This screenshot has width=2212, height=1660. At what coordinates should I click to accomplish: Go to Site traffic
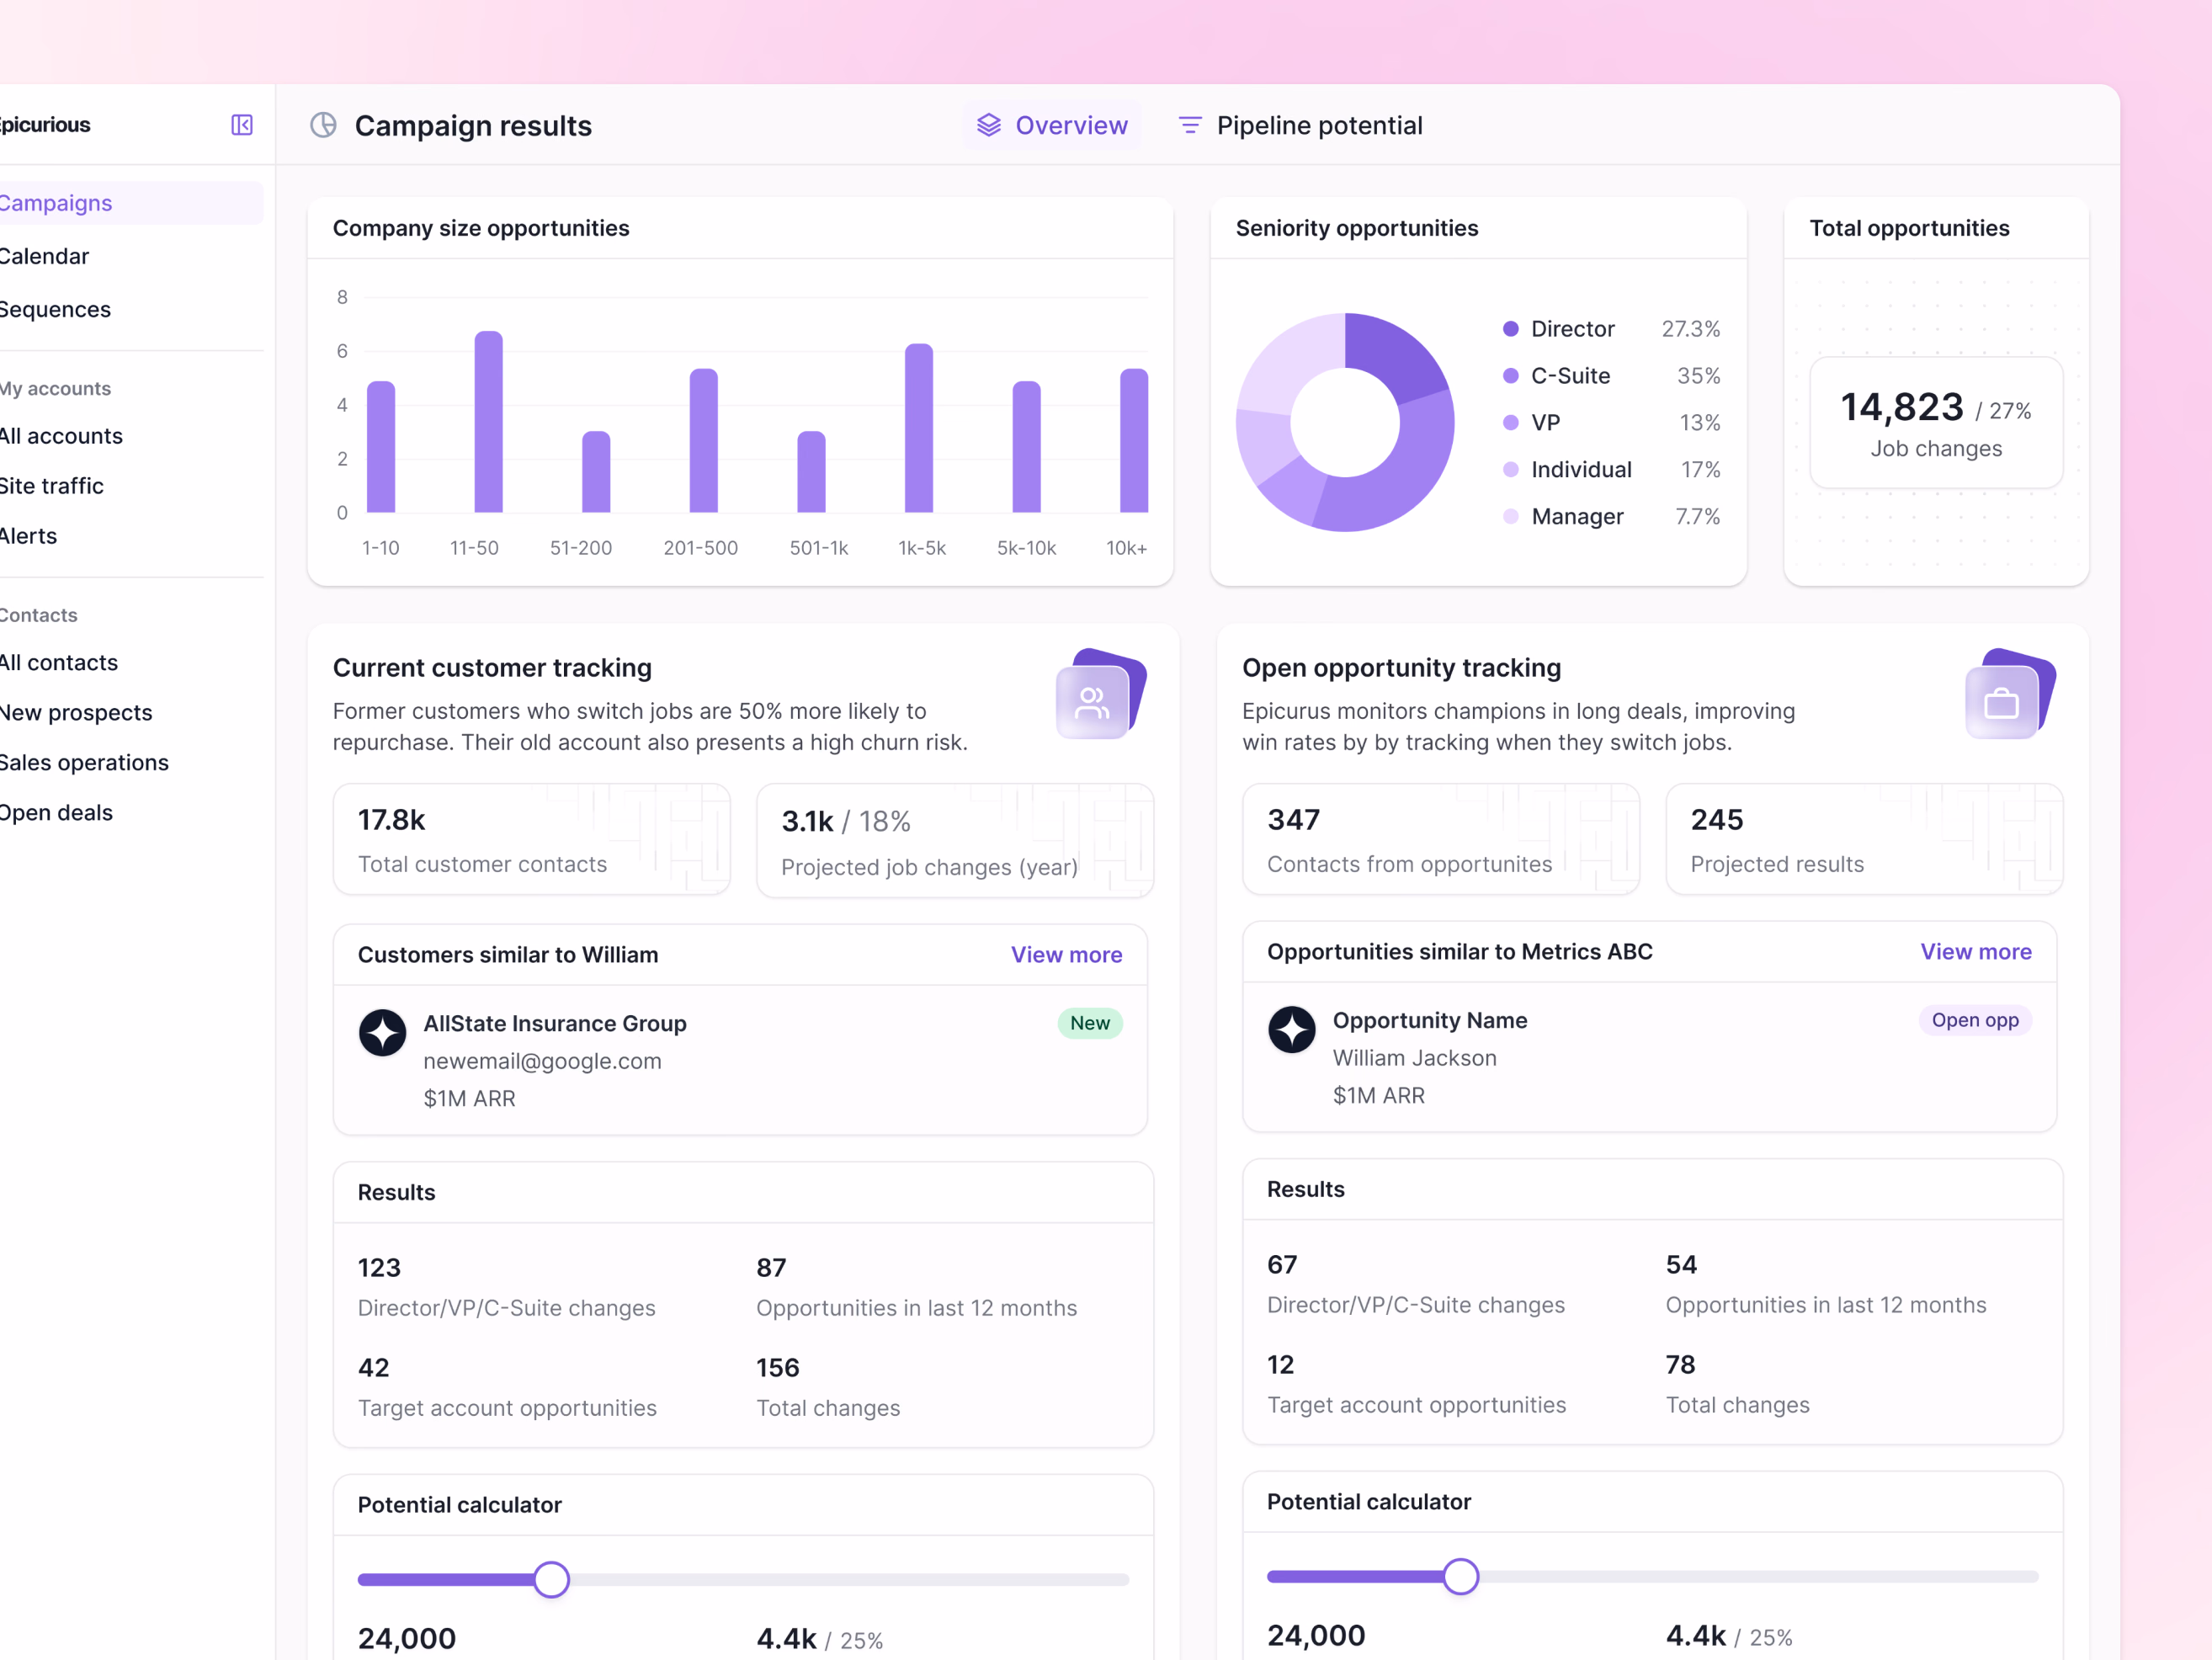coord(52,486)
